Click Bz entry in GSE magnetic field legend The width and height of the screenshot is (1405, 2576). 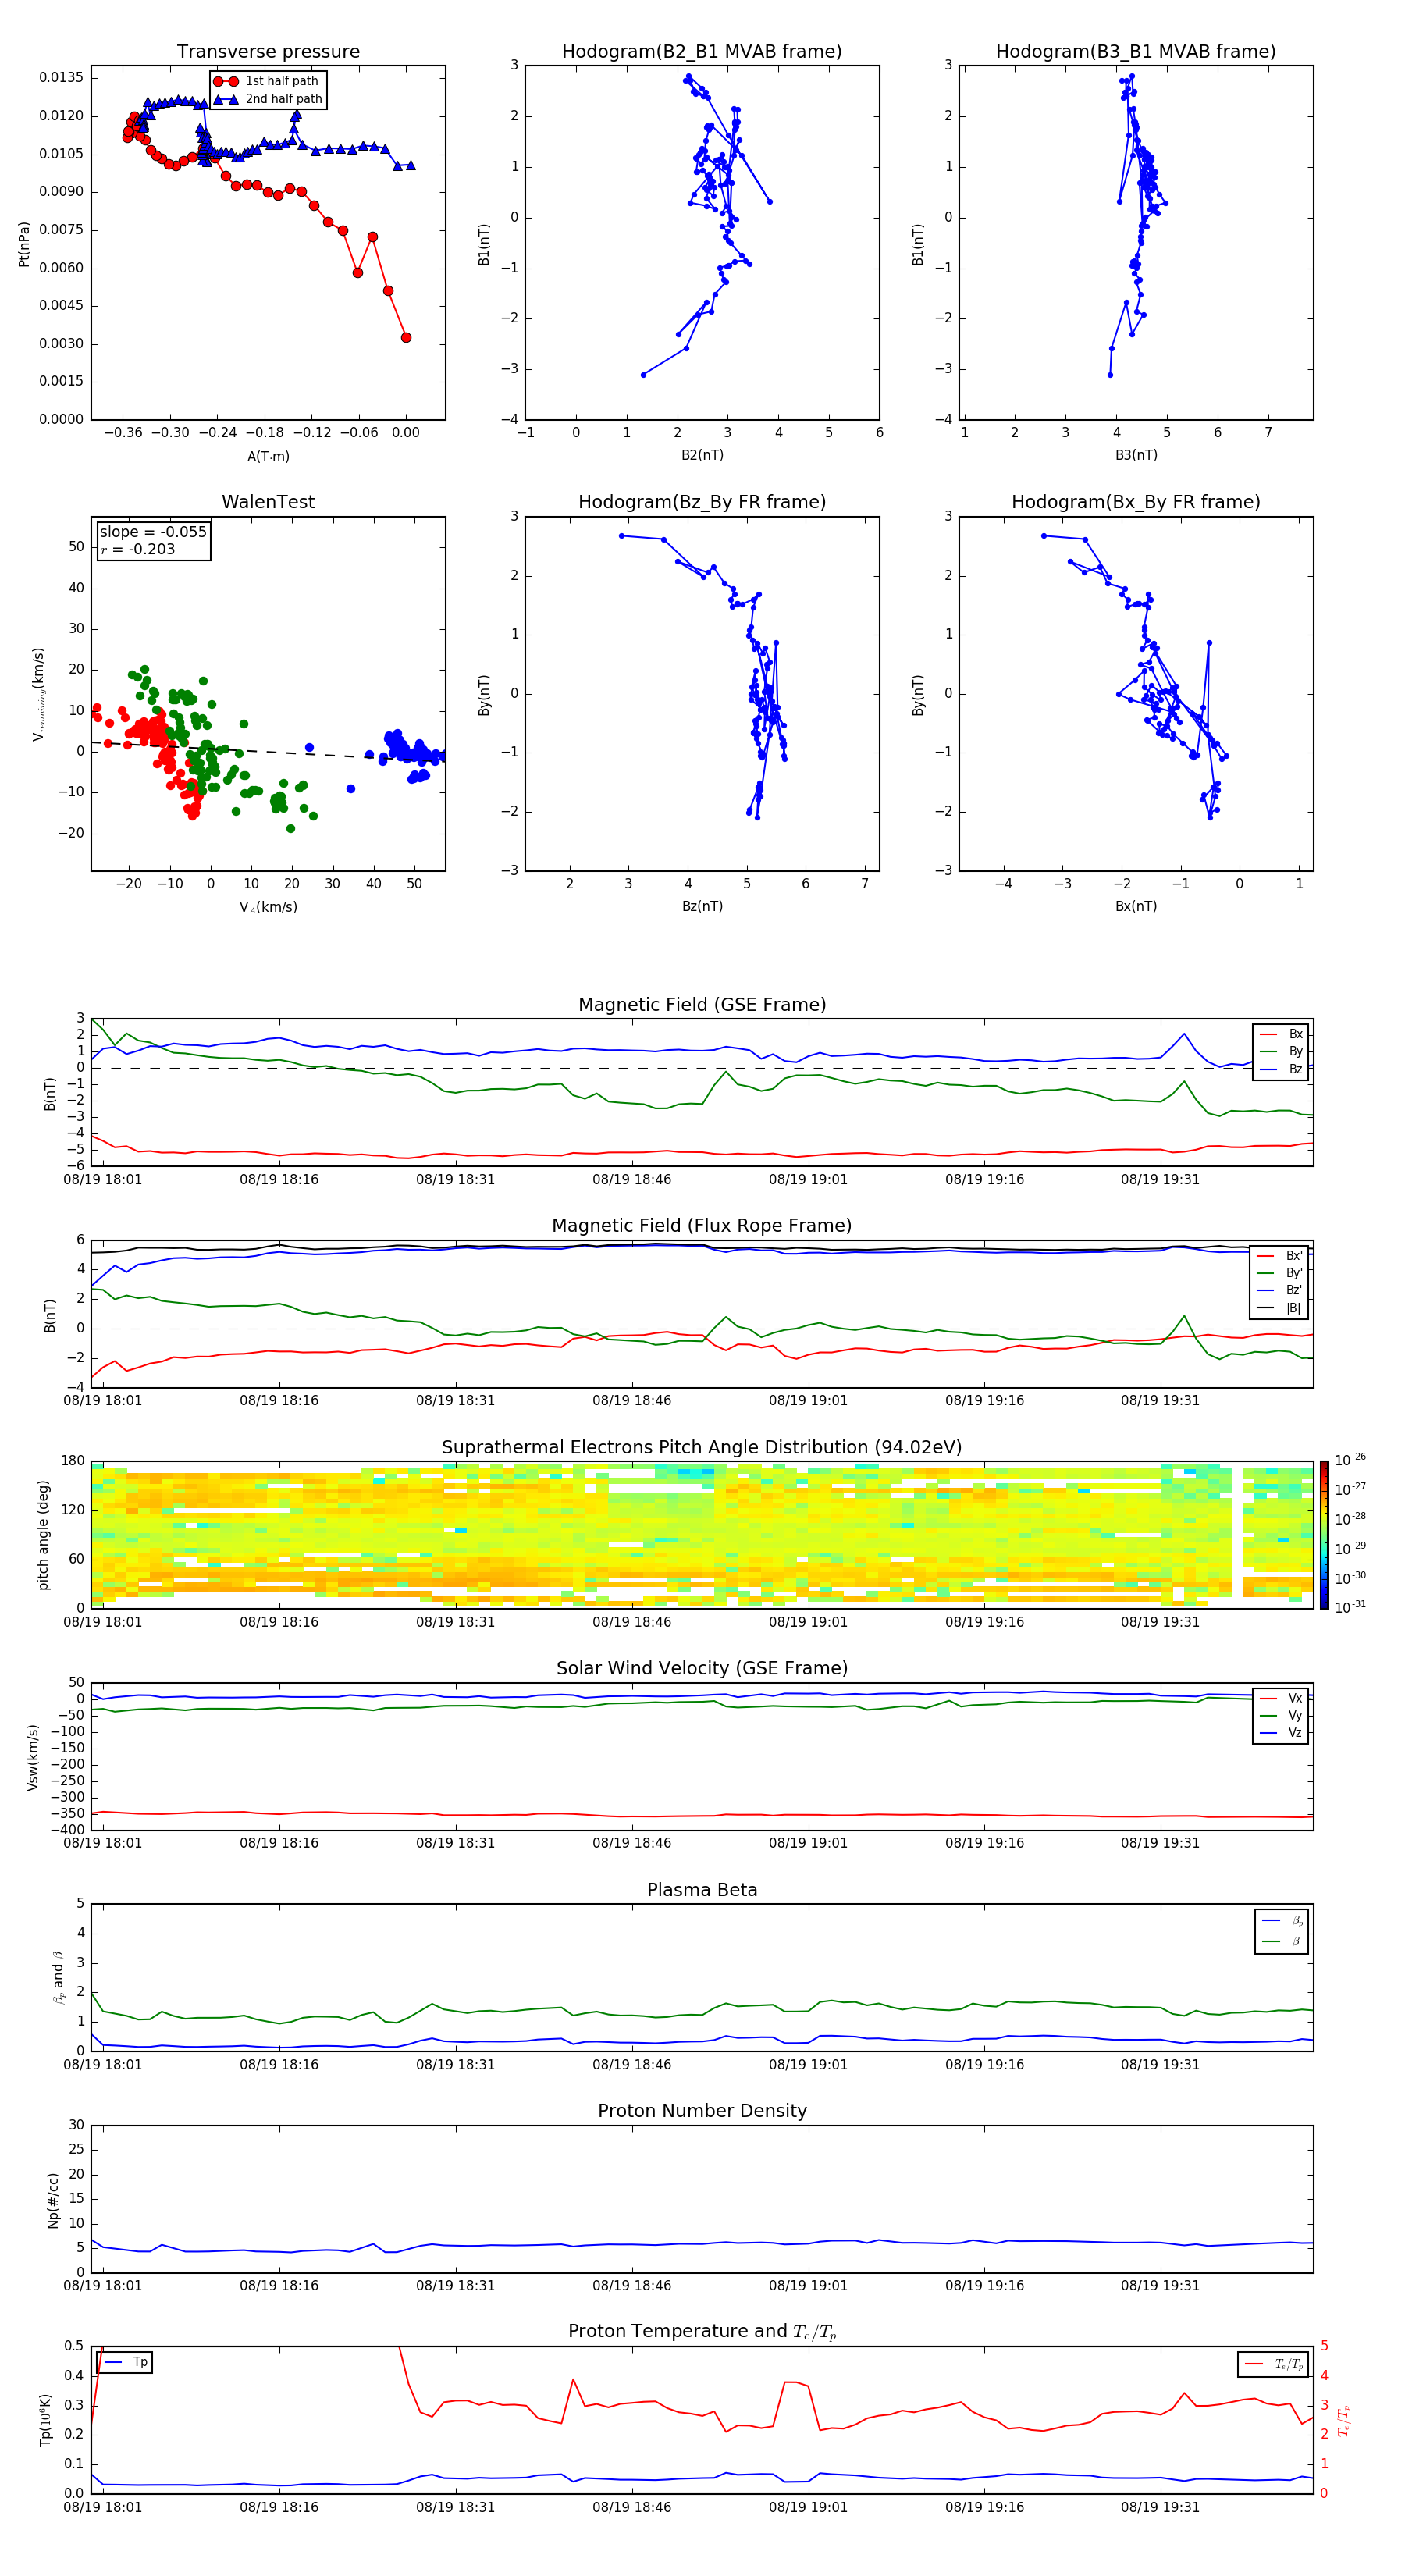pos(1282,1069)
